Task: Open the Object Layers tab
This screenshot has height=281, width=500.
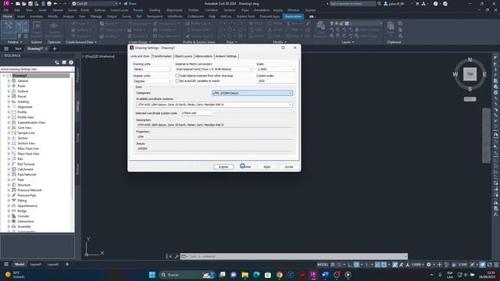Action: tap(184, 56)
